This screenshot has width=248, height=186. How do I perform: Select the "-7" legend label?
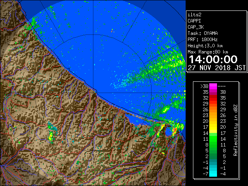(205, 174)
